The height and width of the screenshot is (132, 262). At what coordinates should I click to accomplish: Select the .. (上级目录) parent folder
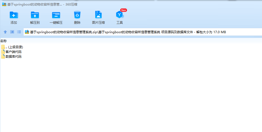click(12, 47)
